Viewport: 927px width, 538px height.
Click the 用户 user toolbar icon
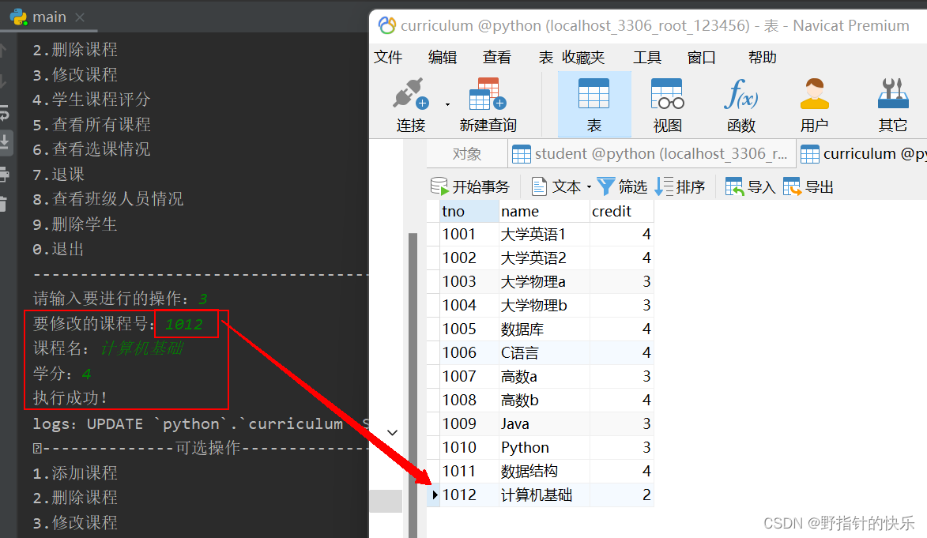[814, 93]
